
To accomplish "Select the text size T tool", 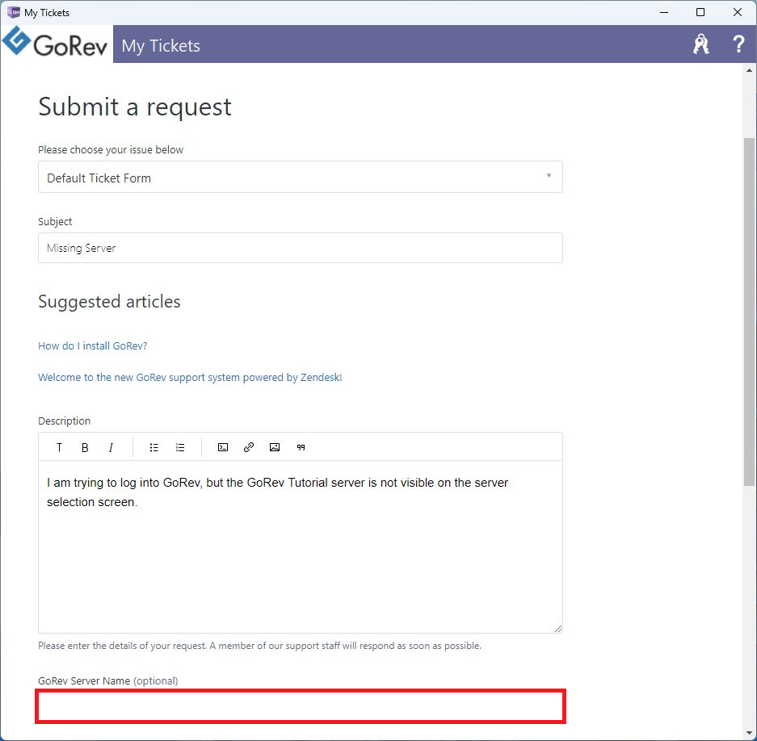I will (59, 447).
